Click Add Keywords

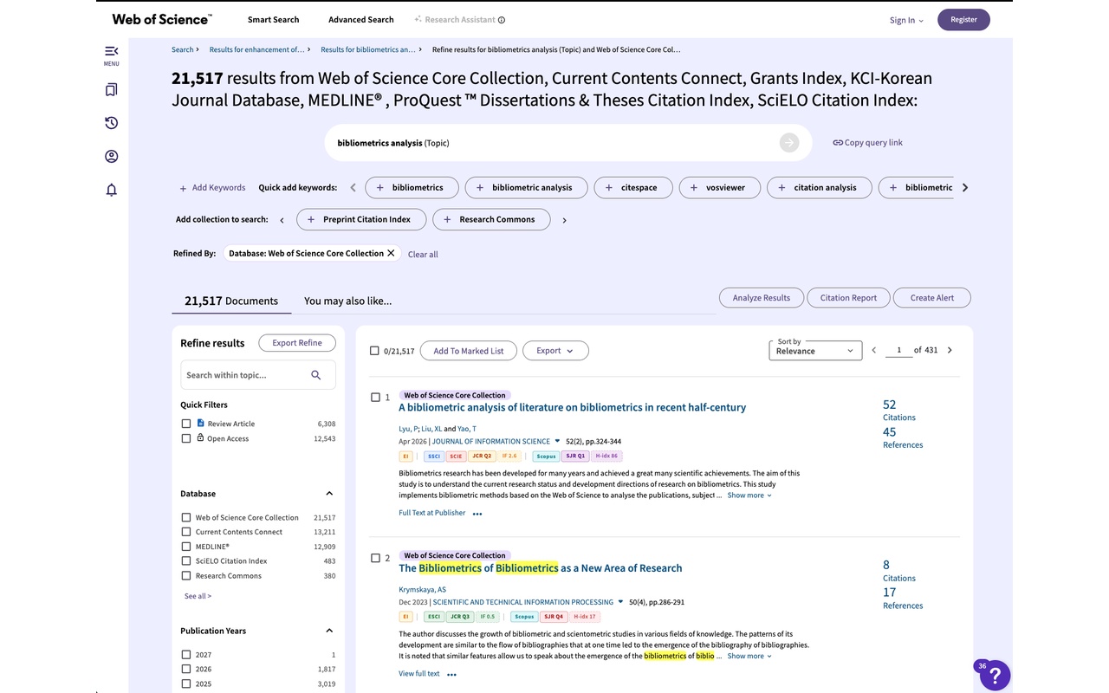[212, 188]
